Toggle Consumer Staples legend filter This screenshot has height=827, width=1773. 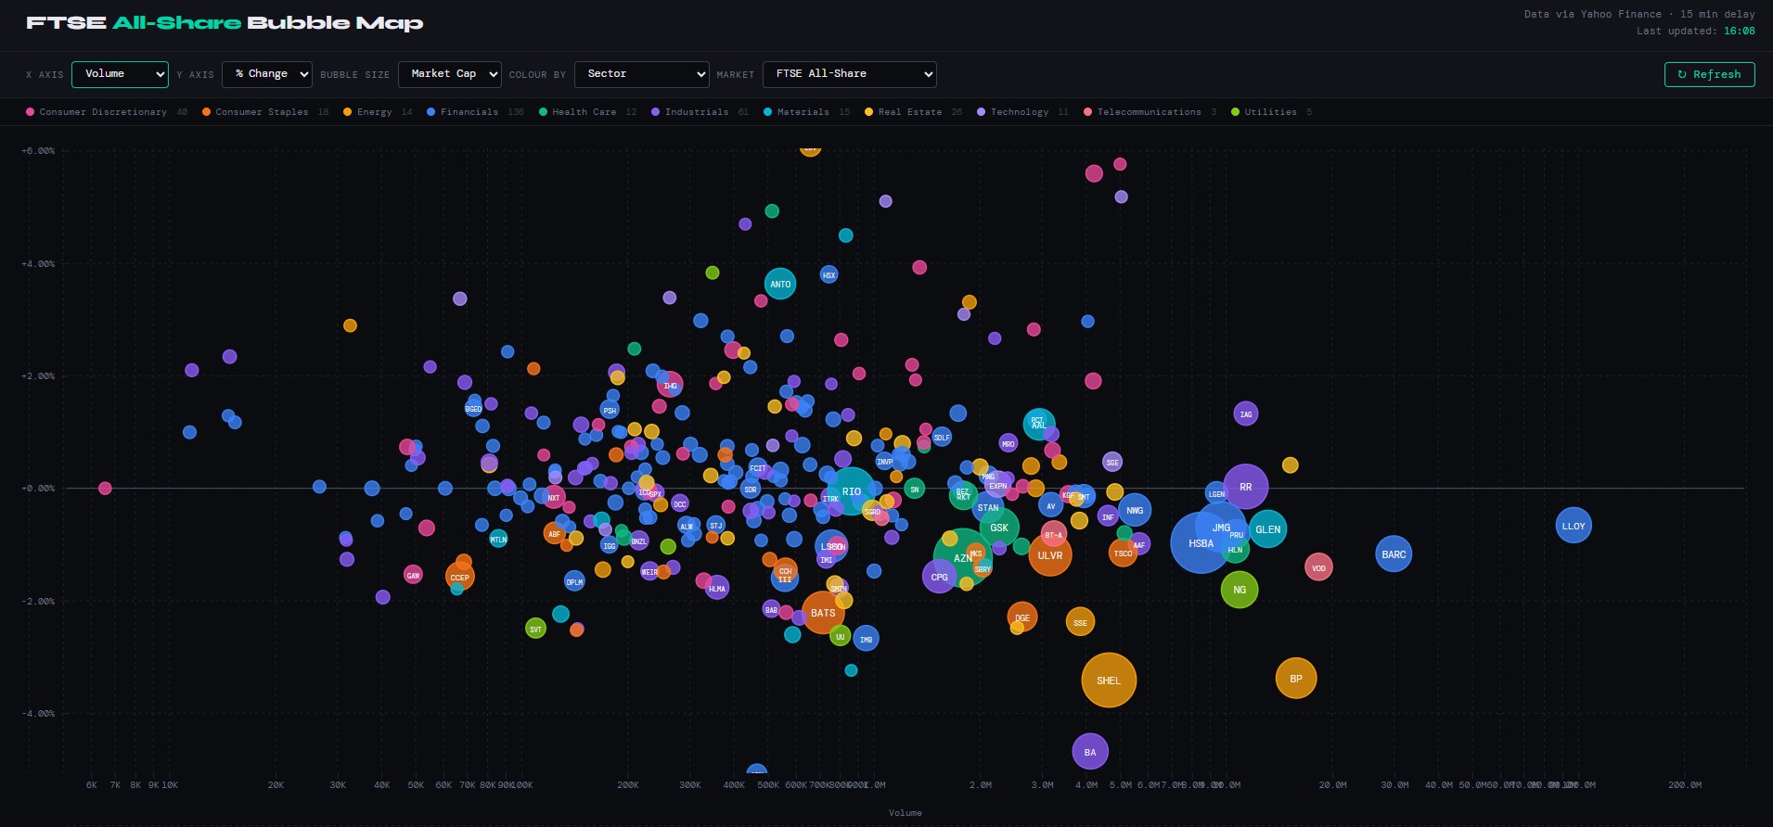[x=264, y=112]
